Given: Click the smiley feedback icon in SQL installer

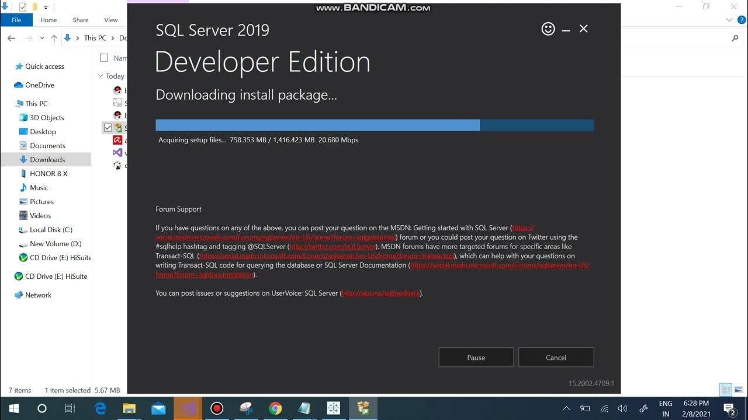Looking at the screenshot, I should click(x=548, y=29).
